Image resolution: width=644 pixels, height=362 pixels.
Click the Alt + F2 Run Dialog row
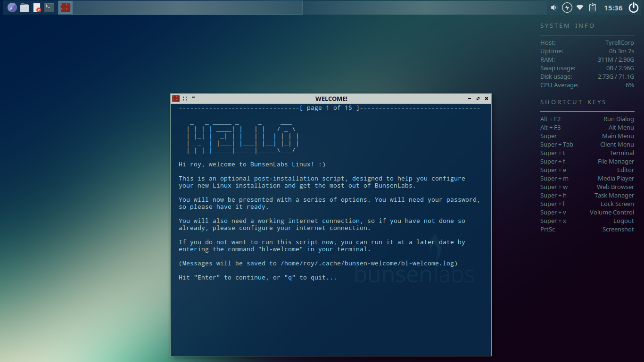click(x=587, y=119)
